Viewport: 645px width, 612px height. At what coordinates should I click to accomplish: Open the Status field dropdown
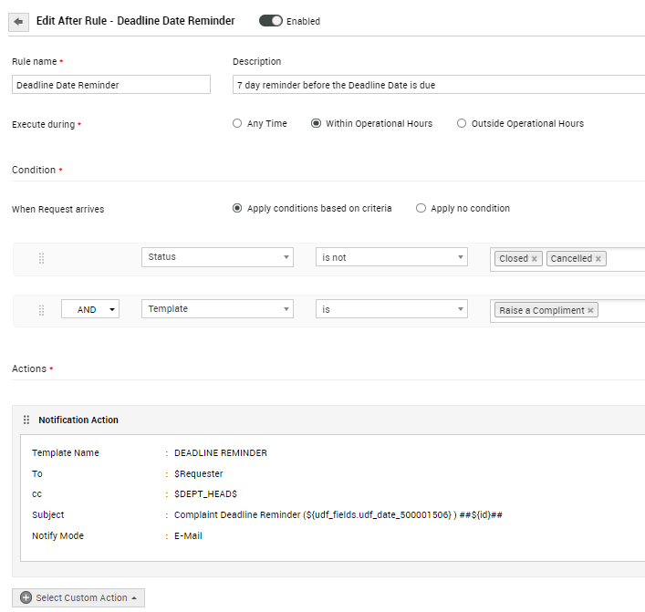point(217,257)
